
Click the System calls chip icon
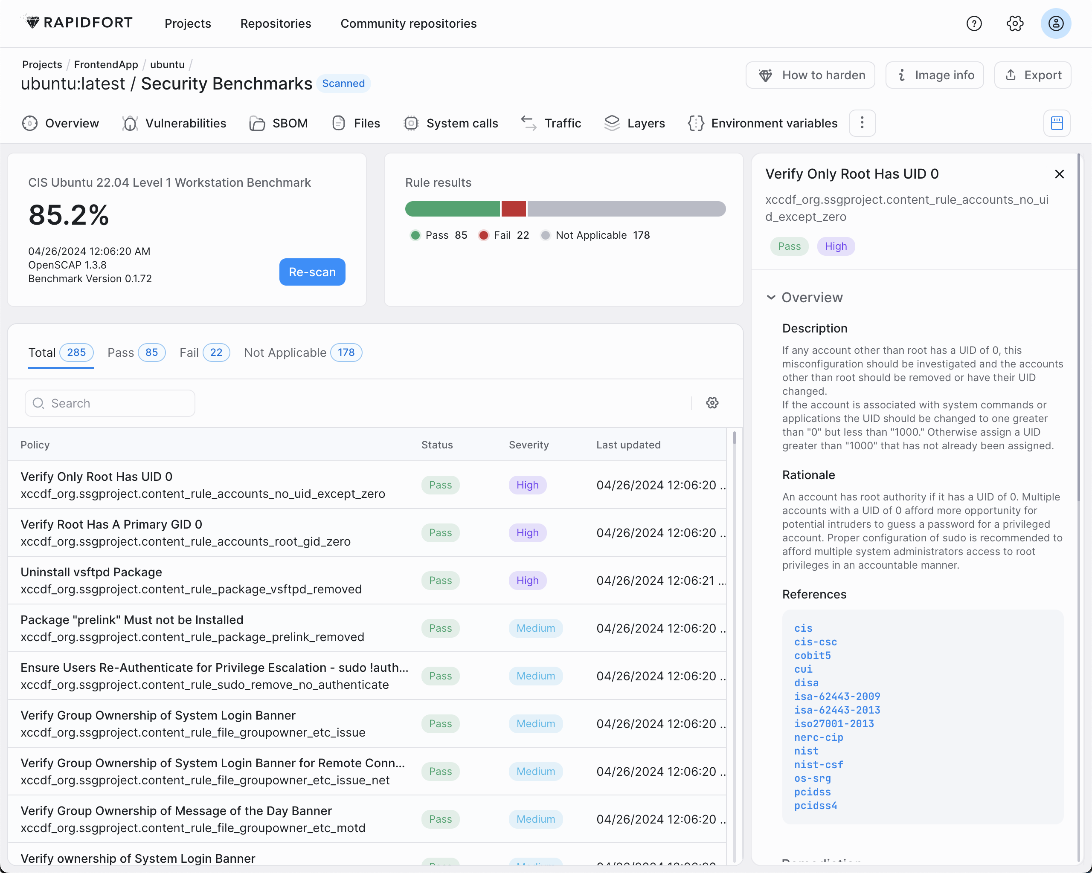coord(411,123)
